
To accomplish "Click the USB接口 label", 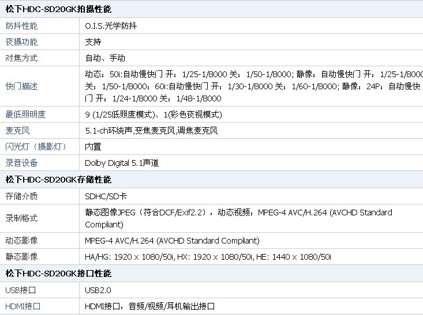I will [x=21, y=290].
